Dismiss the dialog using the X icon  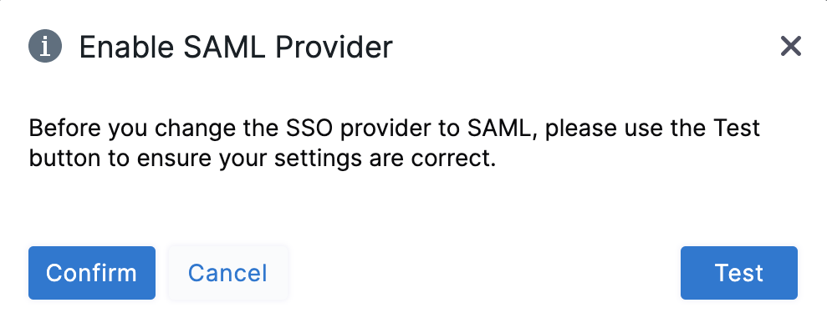pos(790,46)
